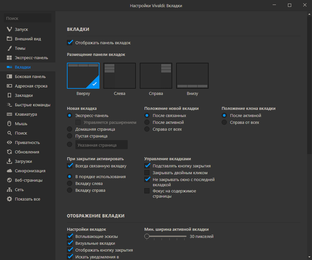Click the scrollbar down arrow

coord(309,258)
